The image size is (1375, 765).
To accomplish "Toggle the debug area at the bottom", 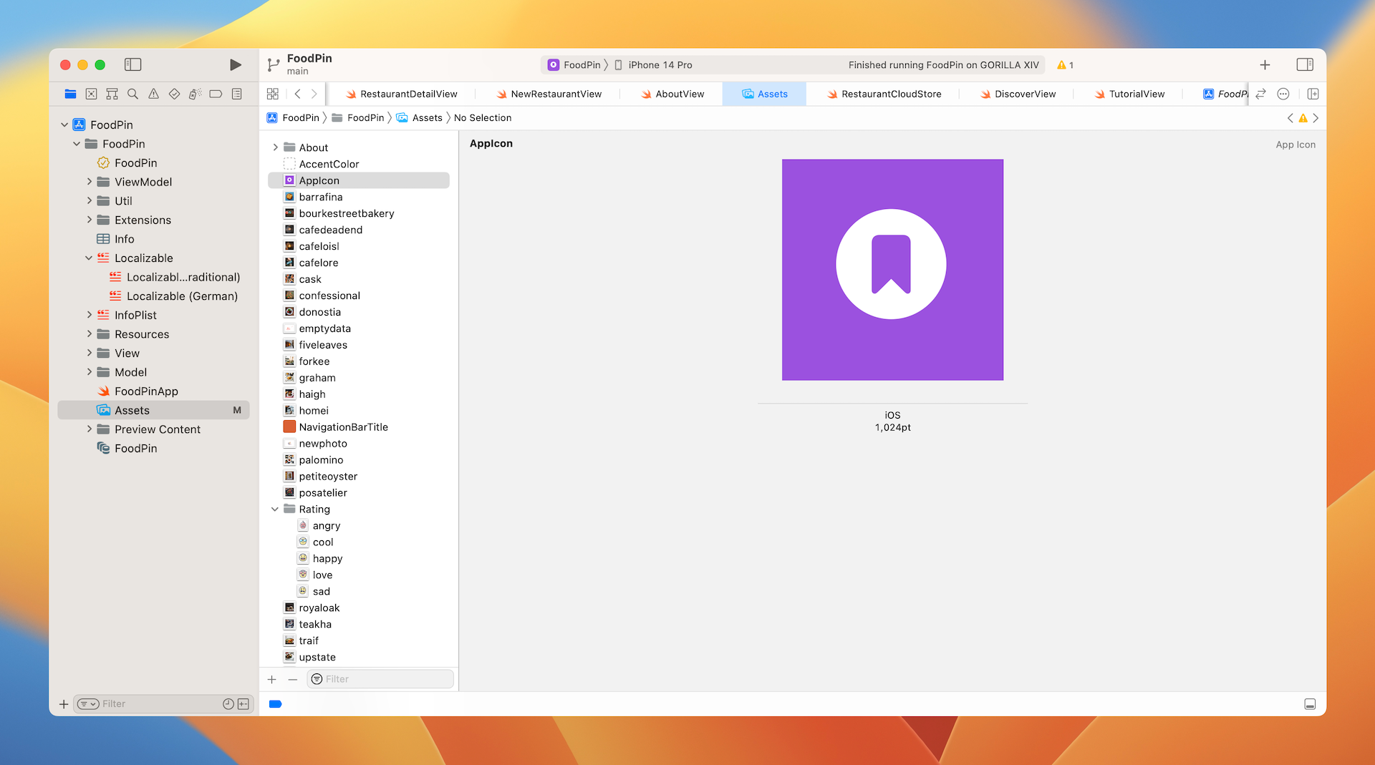I will click(x=1310, y=704).
